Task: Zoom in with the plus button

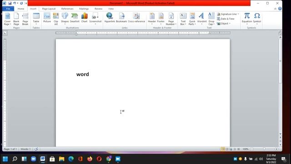Action: click(276, 149)
